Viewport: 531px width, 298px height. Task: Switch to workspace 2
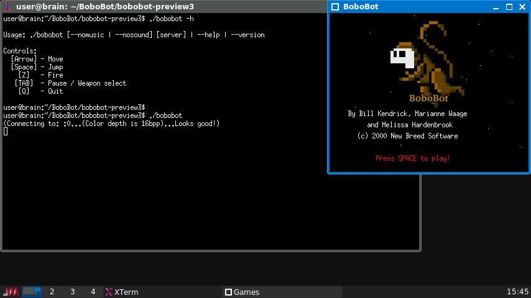tap(52, 292)
